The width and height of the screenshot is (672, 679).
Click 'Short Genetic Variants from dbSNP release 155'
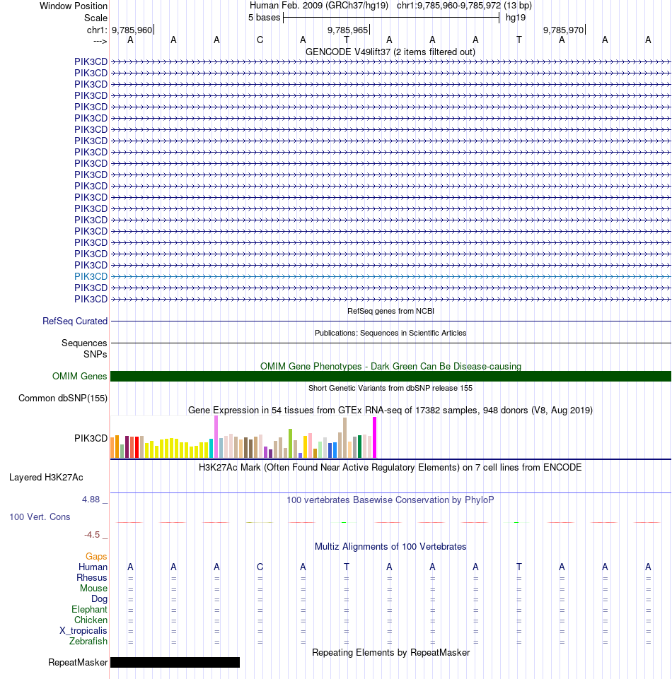click(390, 388)
